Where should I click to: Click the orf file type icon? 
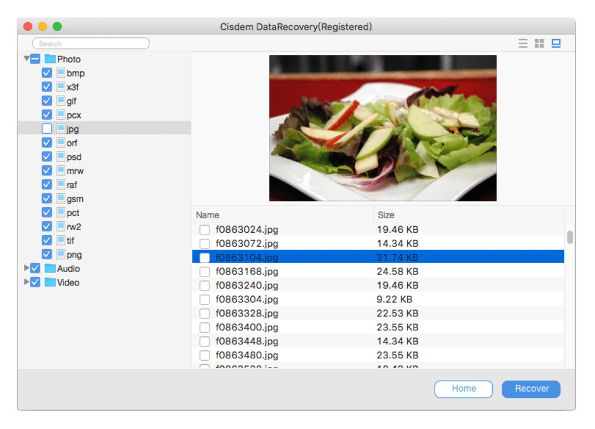pos(61,143)
